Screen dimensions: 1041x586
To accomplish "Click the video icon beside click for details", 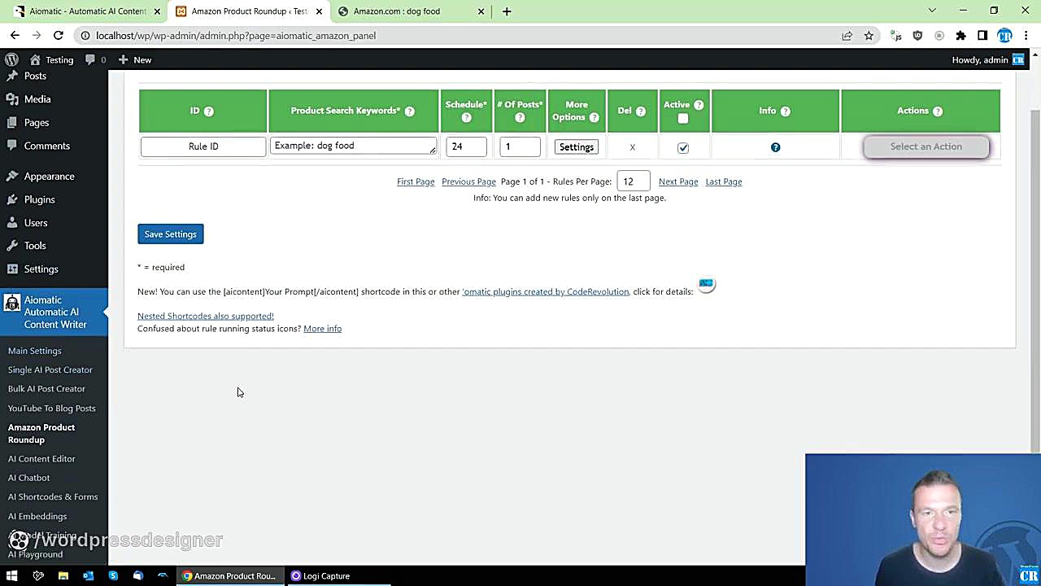I will pos(706,285).
